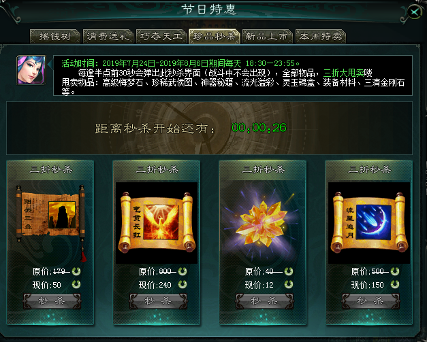Click the orange crystal flower item
Image resolution: width=427 pixels, height=342 pixels.
coord(262,224)
